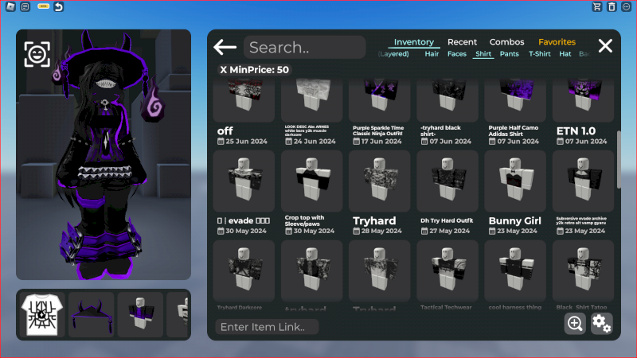Image resolution: width=637 pixels, height=358 pixels.
Task: Choose the Bunny Girl shirt
Action: click(515, 181)
